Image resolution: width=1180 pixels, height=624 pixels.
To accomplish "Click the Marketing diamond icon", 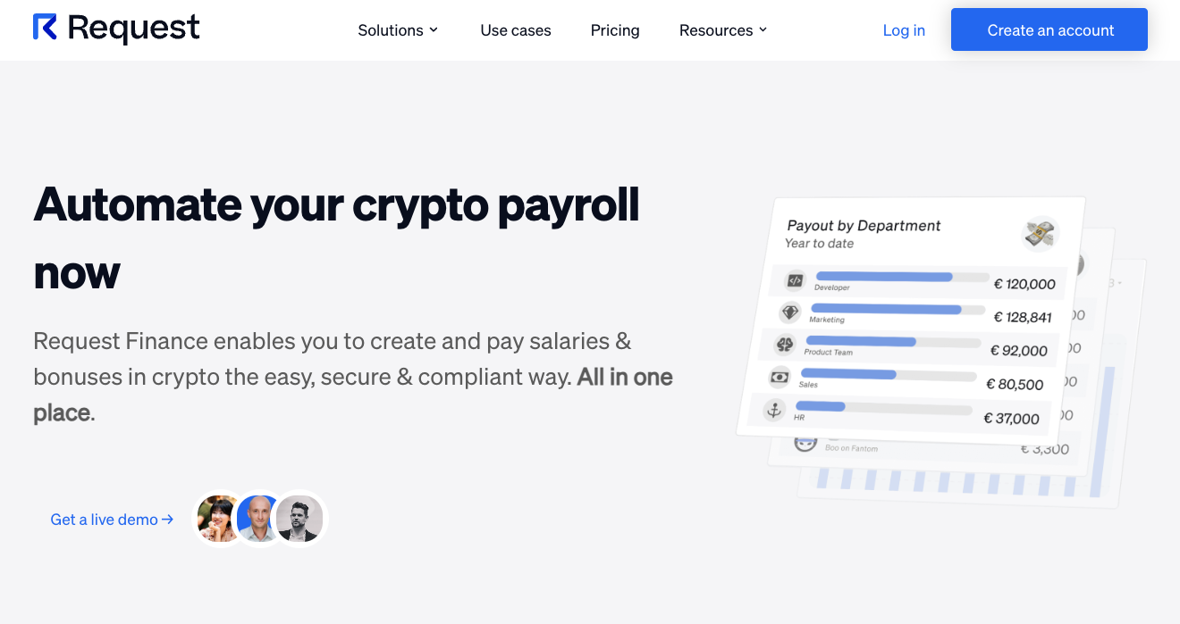I will 790,312.
